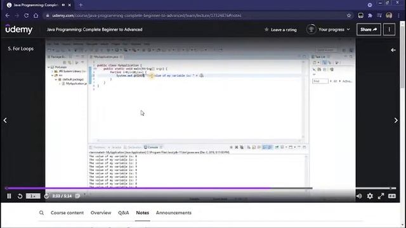Search course content magnifier icon

41,213
